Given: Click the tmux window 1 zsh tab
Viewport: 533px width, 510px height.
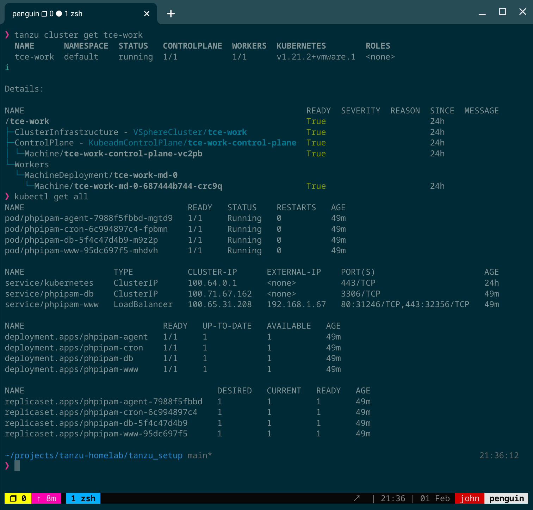Looking at the screenshot, I should pyautogui.click(x=83, y=498).
